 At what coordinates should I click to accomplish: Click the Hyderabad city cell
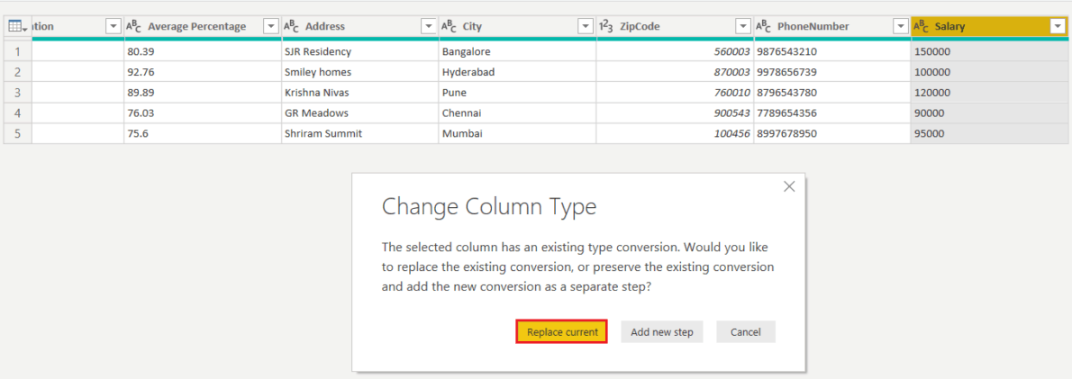click(x=517, y=72)
